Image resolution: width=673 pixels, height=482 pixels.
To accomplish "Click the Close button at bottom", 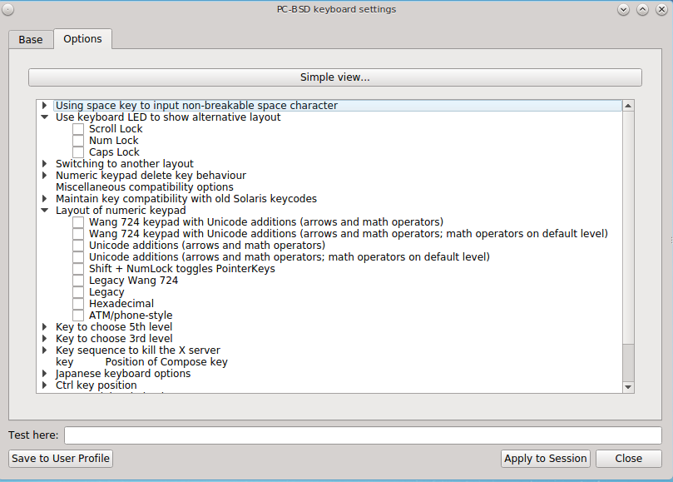I will tap(628, 459).
